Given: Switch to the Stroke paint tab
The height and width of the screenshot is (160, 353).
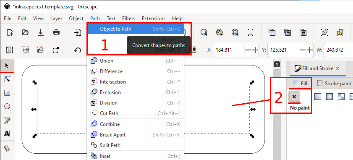Looking at the screenshot, I should click(x=334, y=84).
